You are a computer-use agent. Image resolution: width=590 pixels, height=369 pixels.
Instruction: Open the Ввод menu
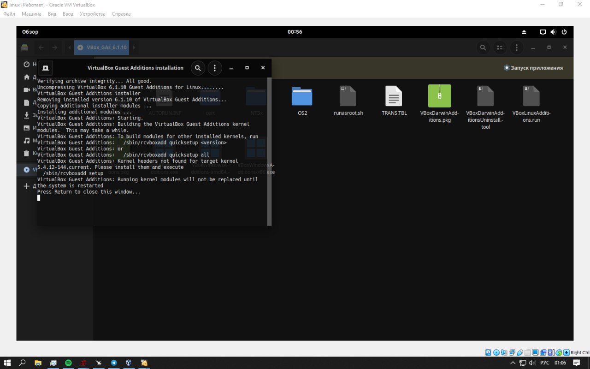pos(68,14)
